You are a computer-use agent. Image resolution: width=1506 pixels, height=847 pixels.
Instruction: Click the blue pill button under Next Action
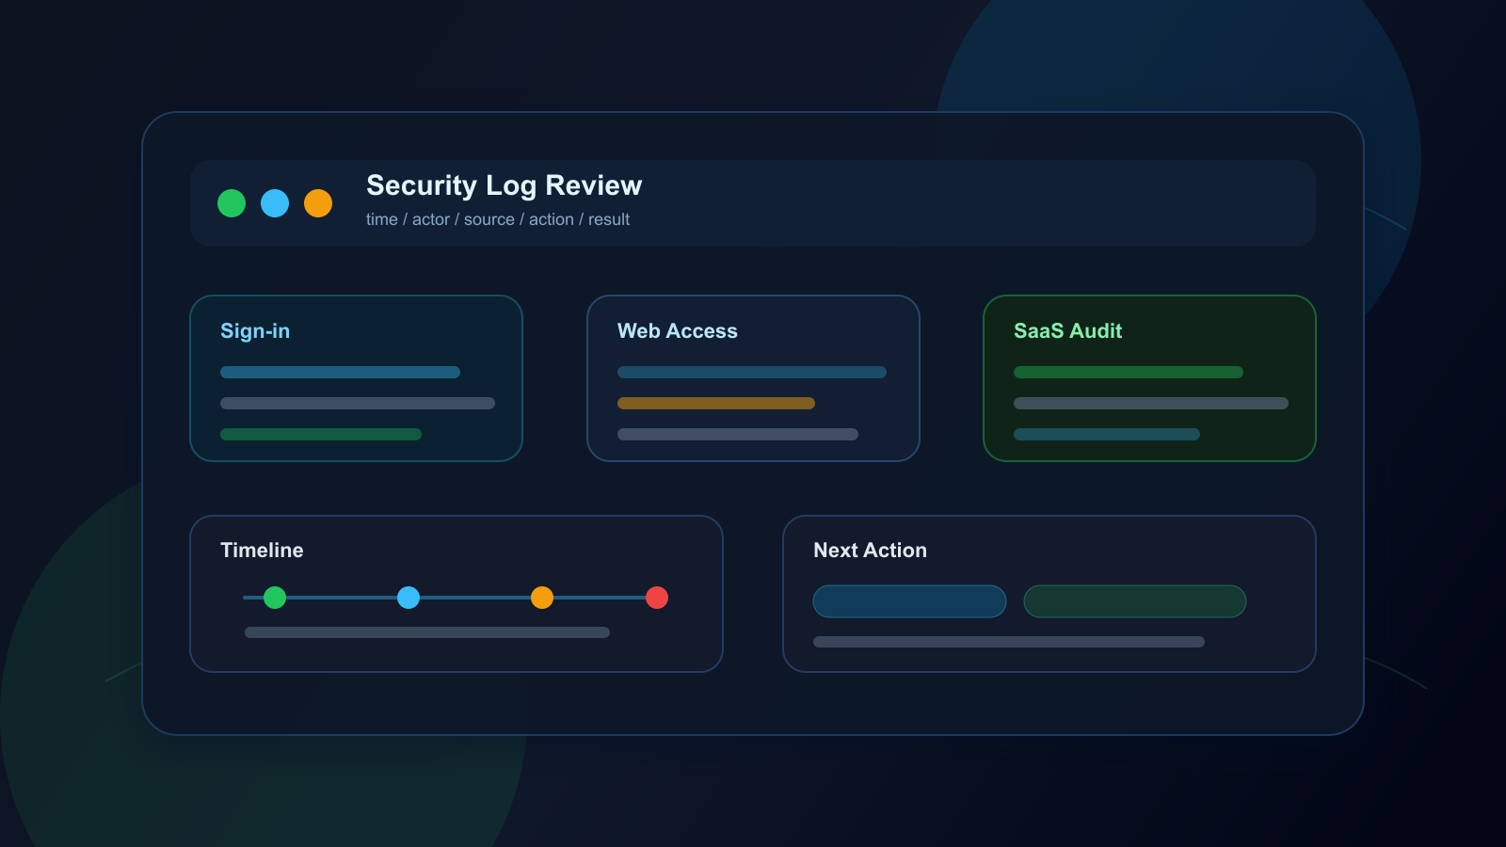tap(909, 601)
